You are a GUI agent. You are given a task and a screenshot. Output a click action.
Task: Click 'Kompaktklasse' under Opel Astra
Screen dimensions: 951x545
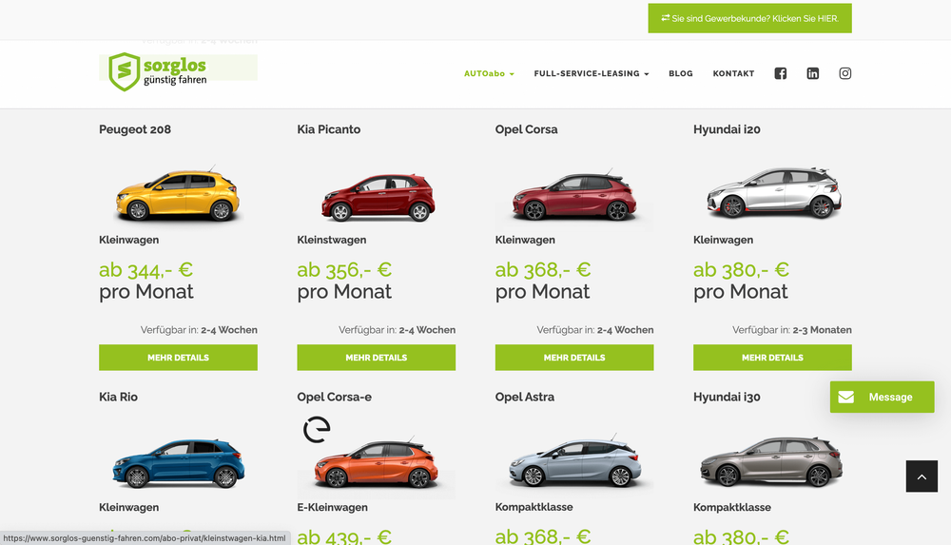coord(534,507)
